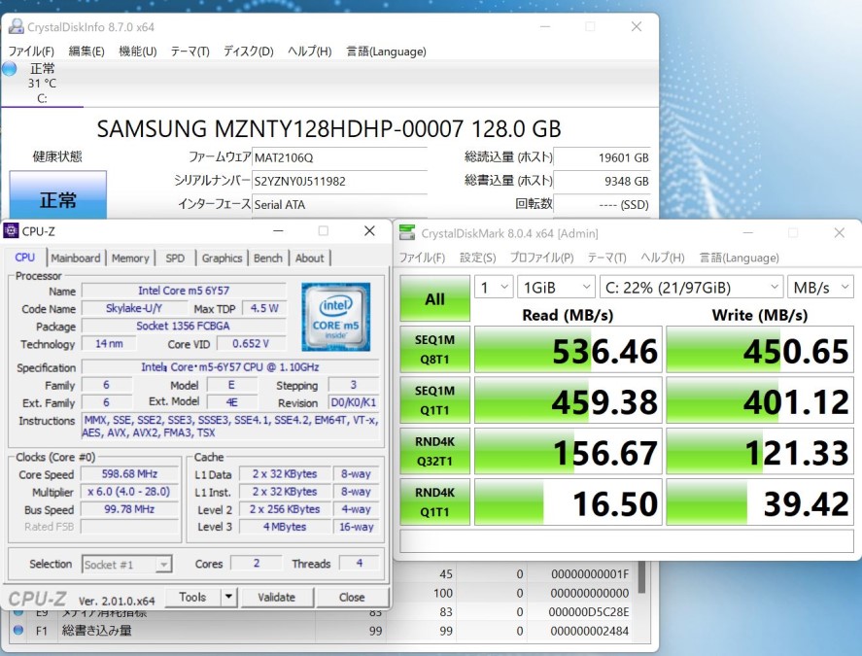
Task: Close the CrystalDiskMark window
Action: click(839, 232)
